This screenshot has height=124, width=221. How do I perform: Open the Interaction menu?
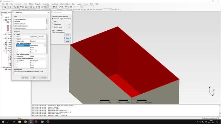pos(46,4)
